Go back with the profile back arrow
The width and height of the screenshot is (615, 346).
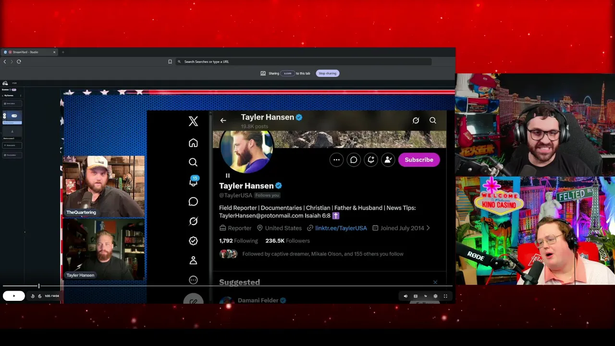[x=223, y=120]
